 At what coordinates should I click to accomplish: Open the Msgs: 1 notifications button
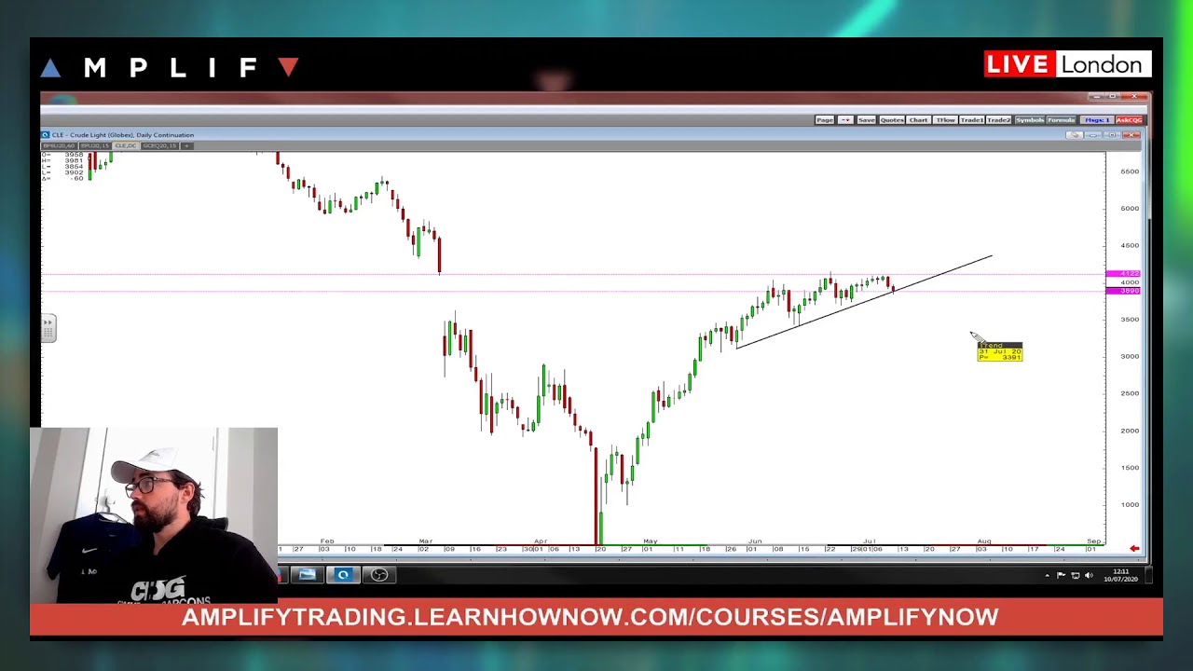(x=1098, y=120)
